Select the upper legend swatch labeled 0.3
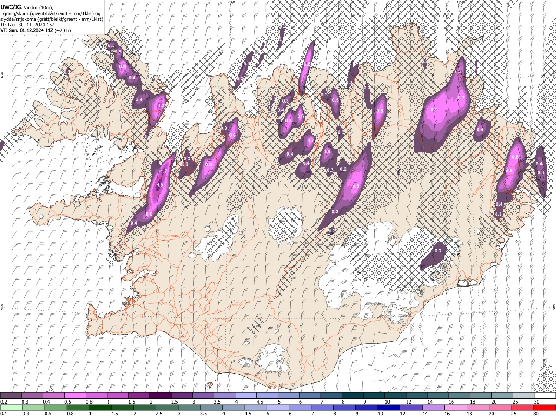The height and width of the screenshot is (417, 556). point(32,396)
